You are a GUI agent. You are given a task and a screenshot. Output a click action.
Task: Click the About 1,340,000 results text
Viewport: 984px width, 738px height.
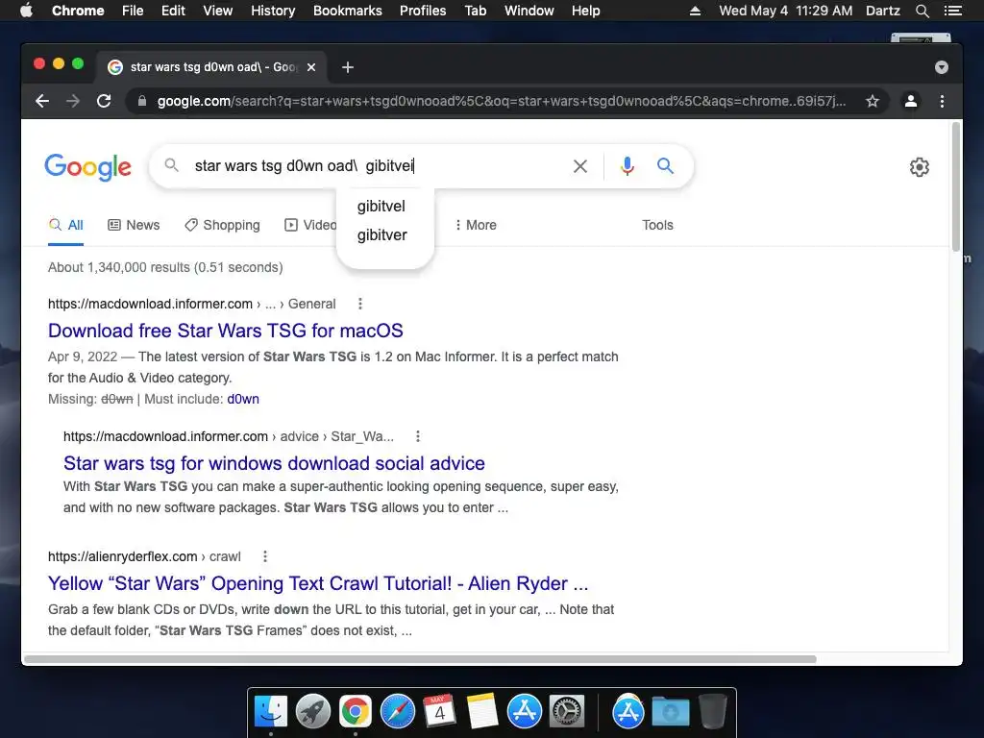(165, 267)
